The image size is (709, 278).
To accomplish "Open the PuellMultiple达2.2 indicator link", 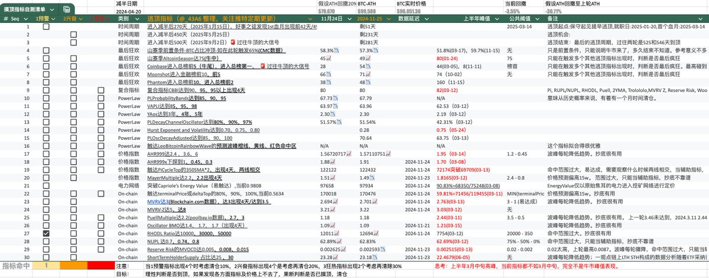I will pyautogui.click(x=194, y=217).
